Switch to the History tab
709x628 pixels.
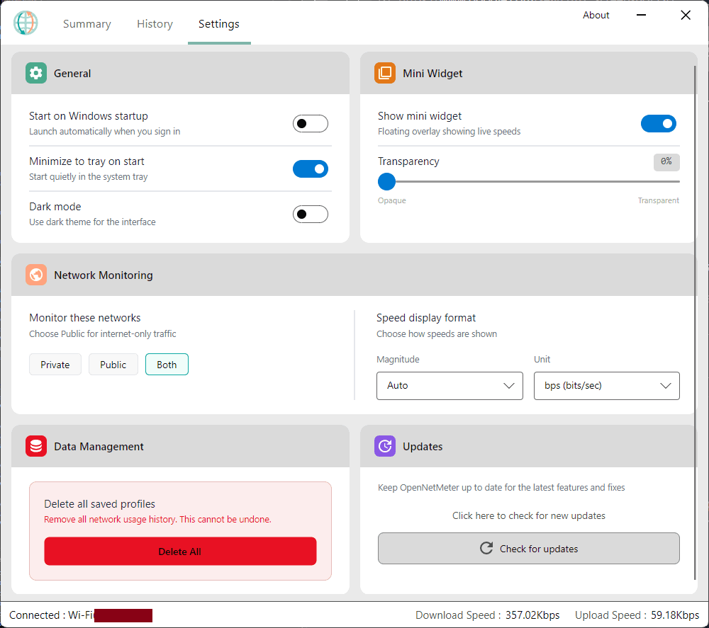(155, 23)
